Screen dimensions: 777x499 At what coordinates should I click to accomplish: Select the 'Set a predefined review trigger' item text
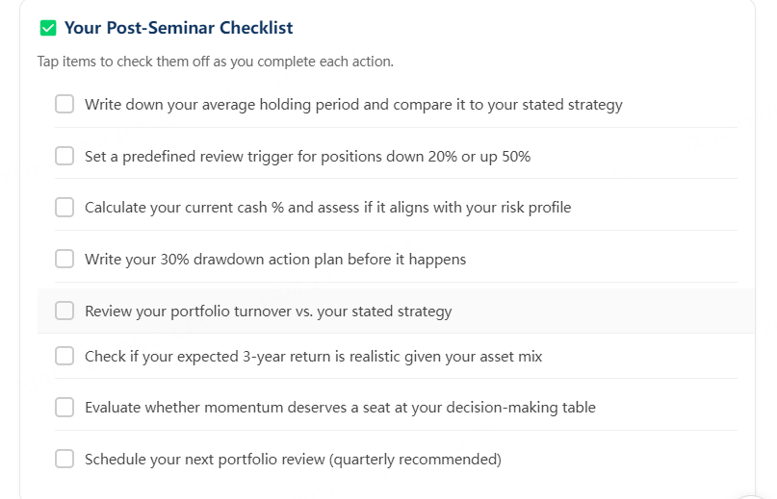point(307,157)
